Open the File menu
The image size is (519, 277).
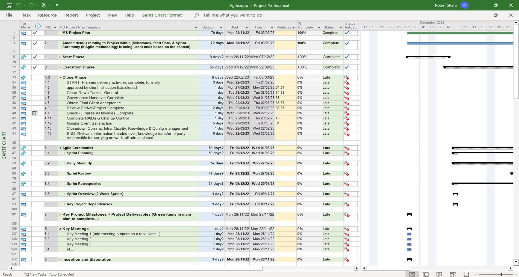[9, 15]
